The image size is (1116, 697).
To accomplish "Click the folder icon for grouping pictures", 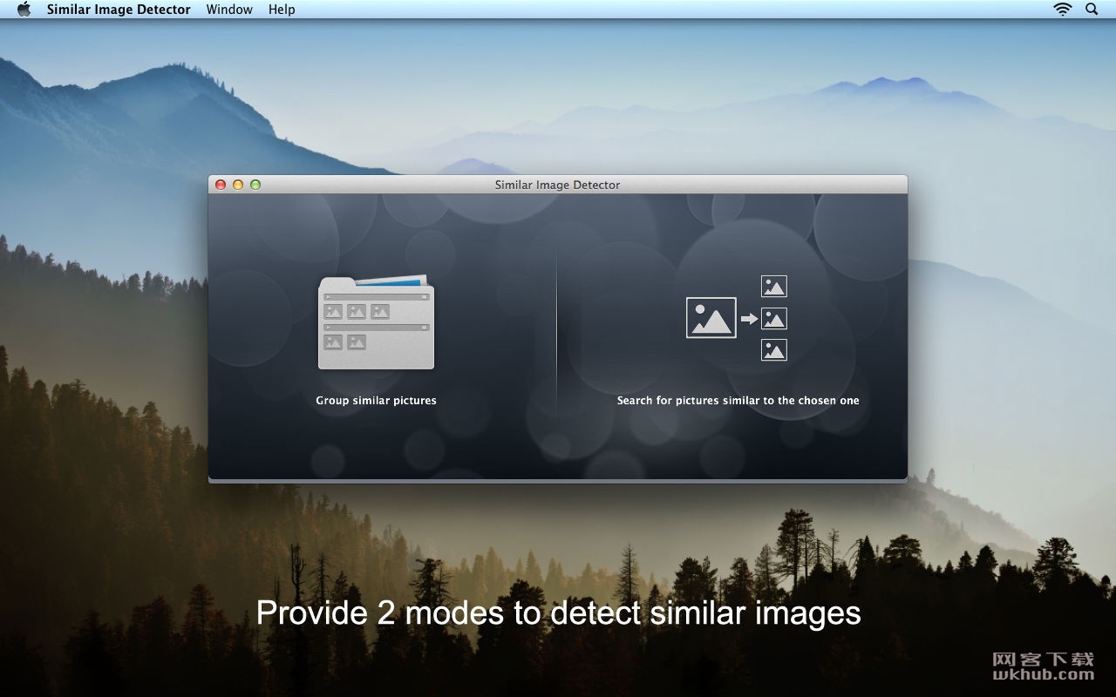I will point(376,321).
